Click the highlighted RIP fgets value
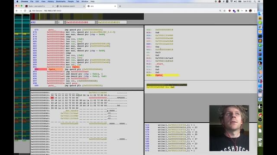277x155 pixels. tap(159, 75)
